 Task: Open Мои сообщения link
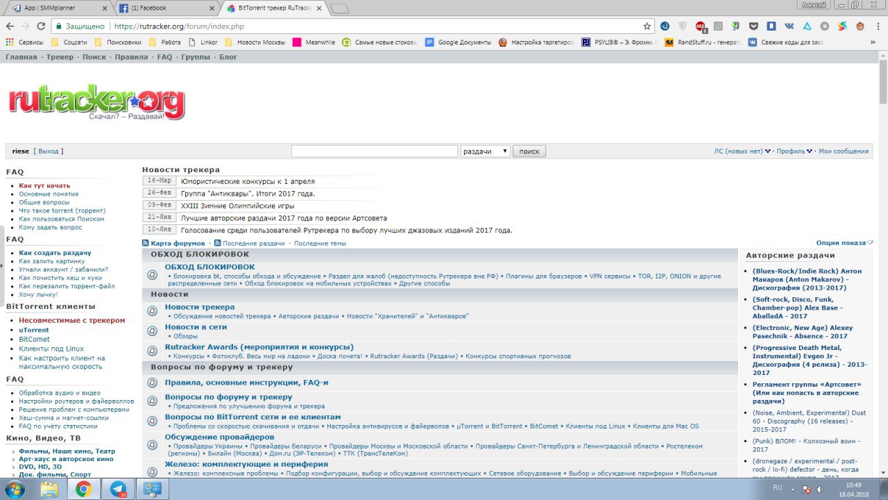pyautogui.click(x=844, y=151)
